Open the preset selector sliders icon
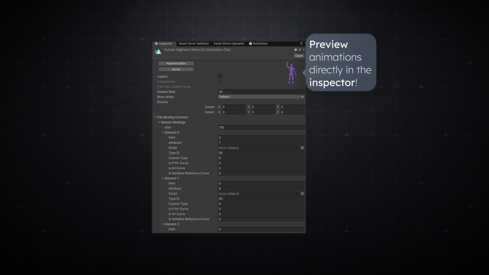489x275 pixels. tap(300, 50)
